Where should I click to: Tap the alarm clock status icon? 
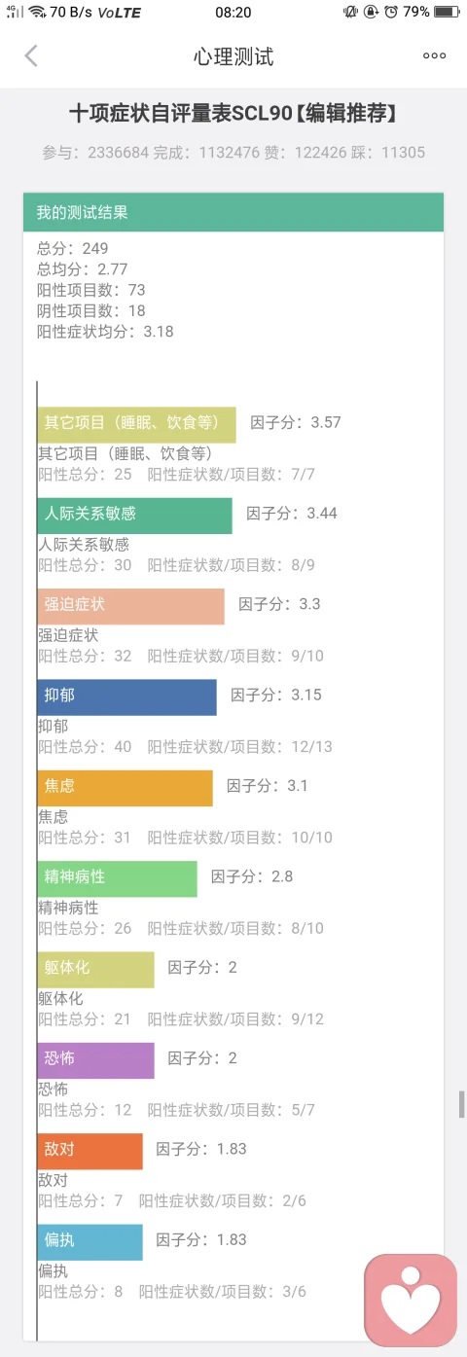pos(391,13)
